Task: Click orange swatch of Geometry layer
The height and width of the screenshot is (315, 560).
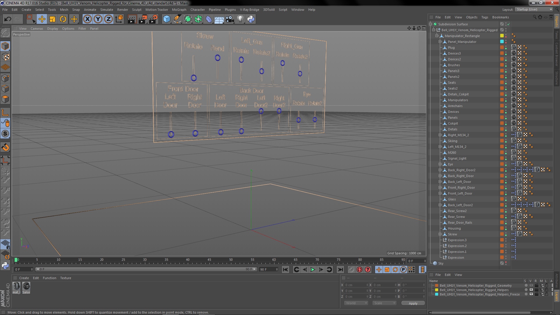Action: [x=437, y=286]
